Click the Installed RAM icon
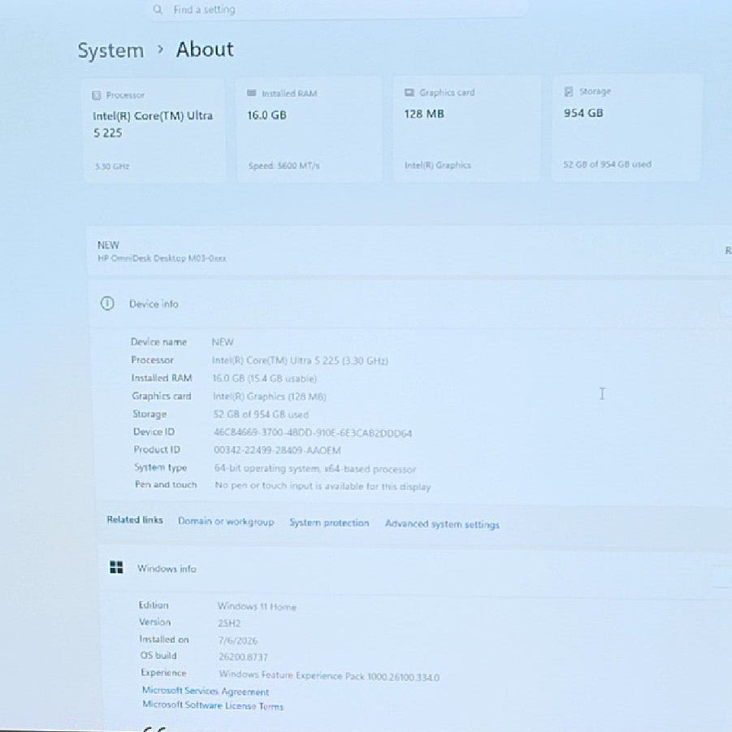This screenshot has height=732, width=732. 252,93
